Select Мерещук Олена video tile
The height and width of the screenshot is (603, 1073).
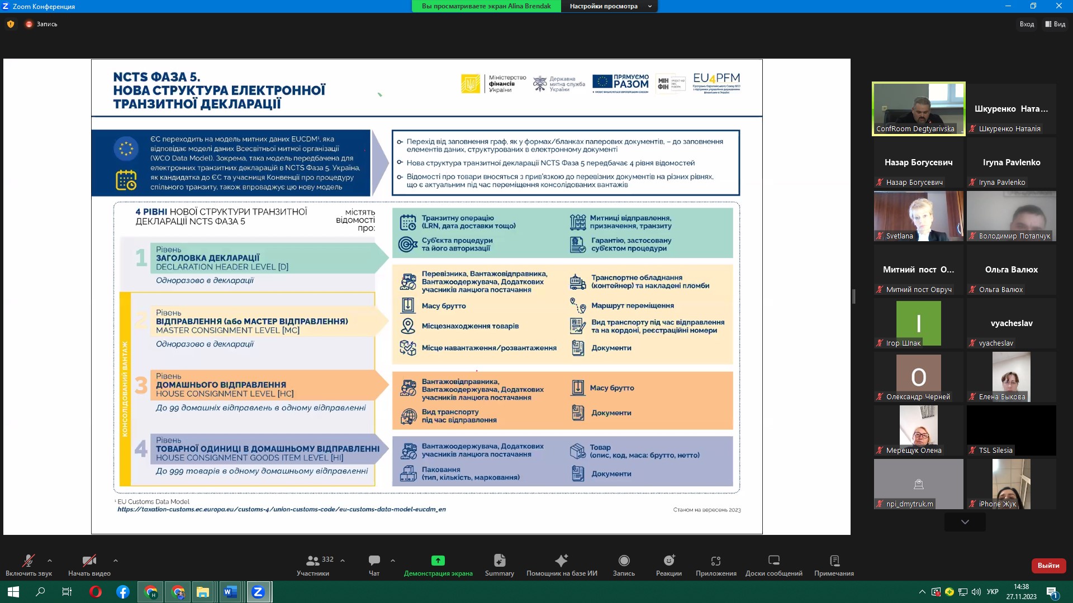[919, 430]
